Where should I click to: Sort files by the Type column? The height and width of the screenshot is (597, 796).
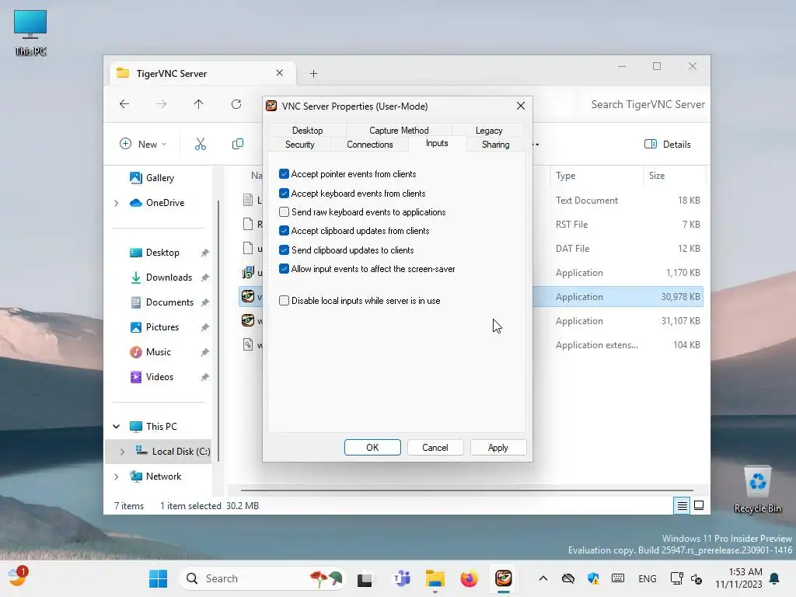pyautogui.click(x=596, y=176)
